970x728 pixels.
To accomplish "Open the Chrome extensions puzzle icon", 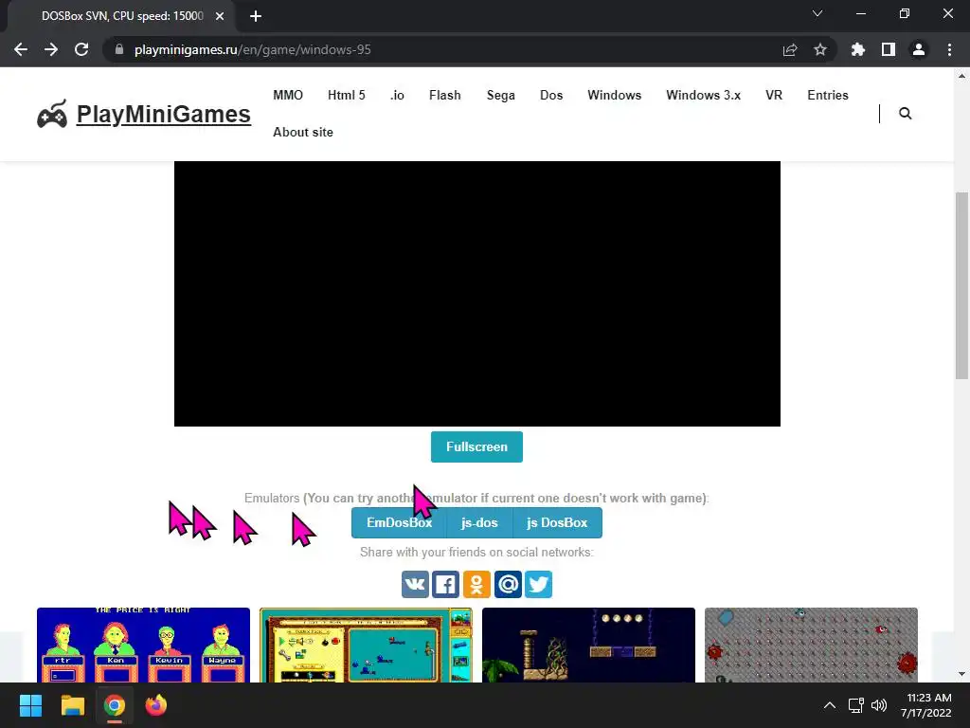I will pyautogui.click(x=858, y=49).
